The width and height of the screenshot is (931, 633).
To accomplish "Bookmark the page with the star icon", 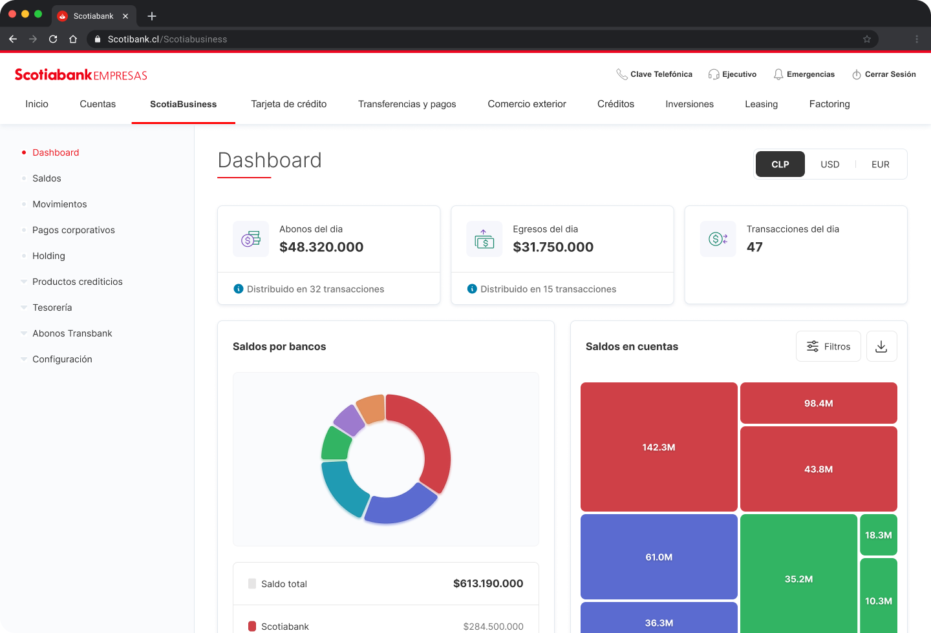I will point(867,39).
